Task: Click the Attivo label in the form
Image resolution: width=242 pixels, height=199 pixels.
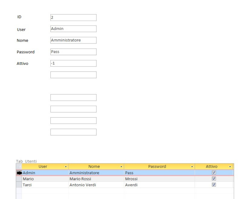Action: click(x=22, y=63)
